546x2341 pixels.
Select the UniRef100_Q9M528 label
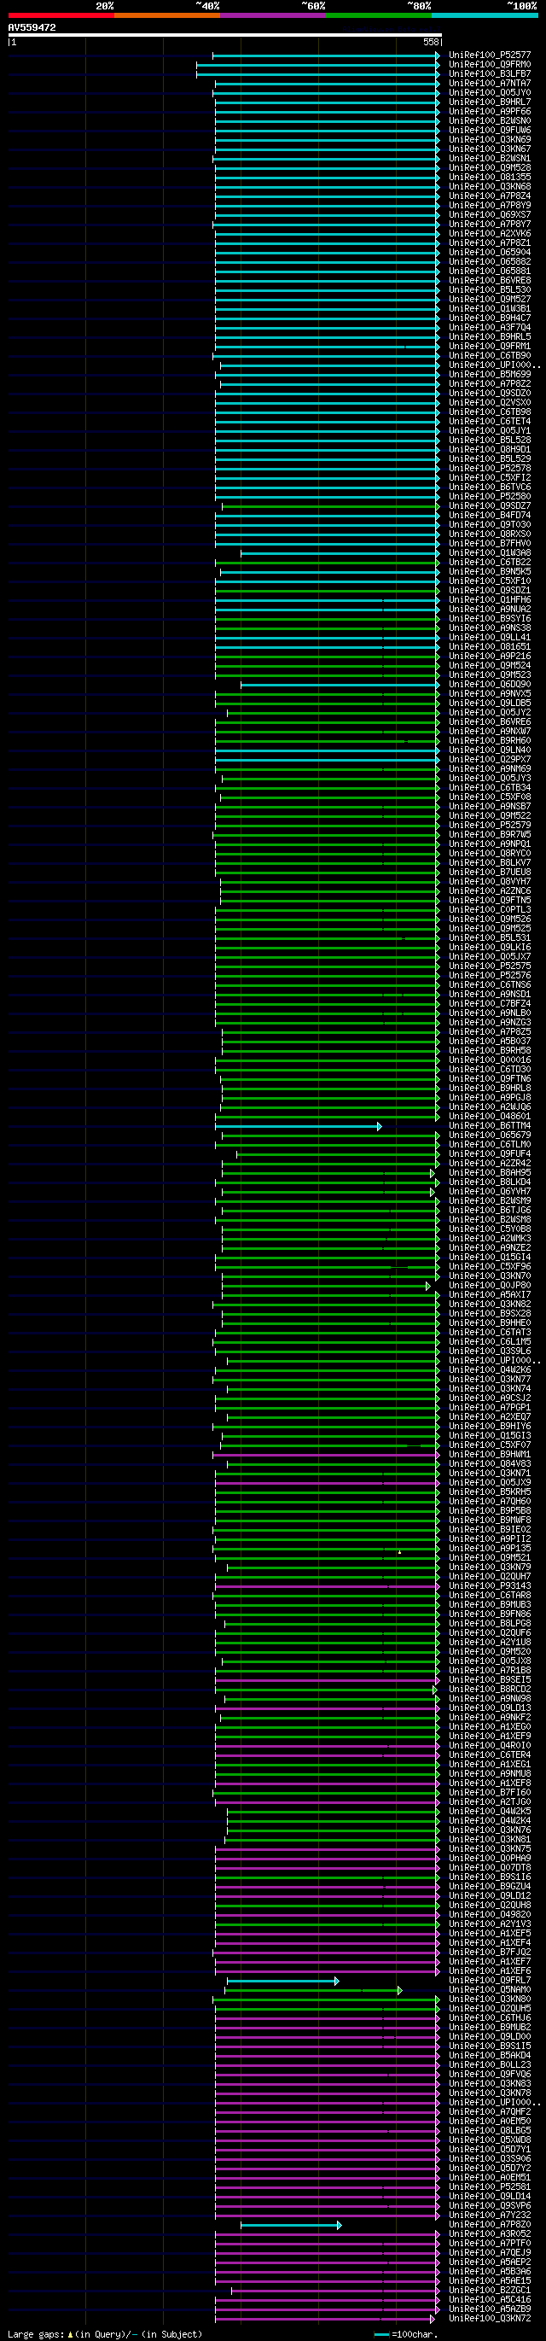click(x=490, y=168)
